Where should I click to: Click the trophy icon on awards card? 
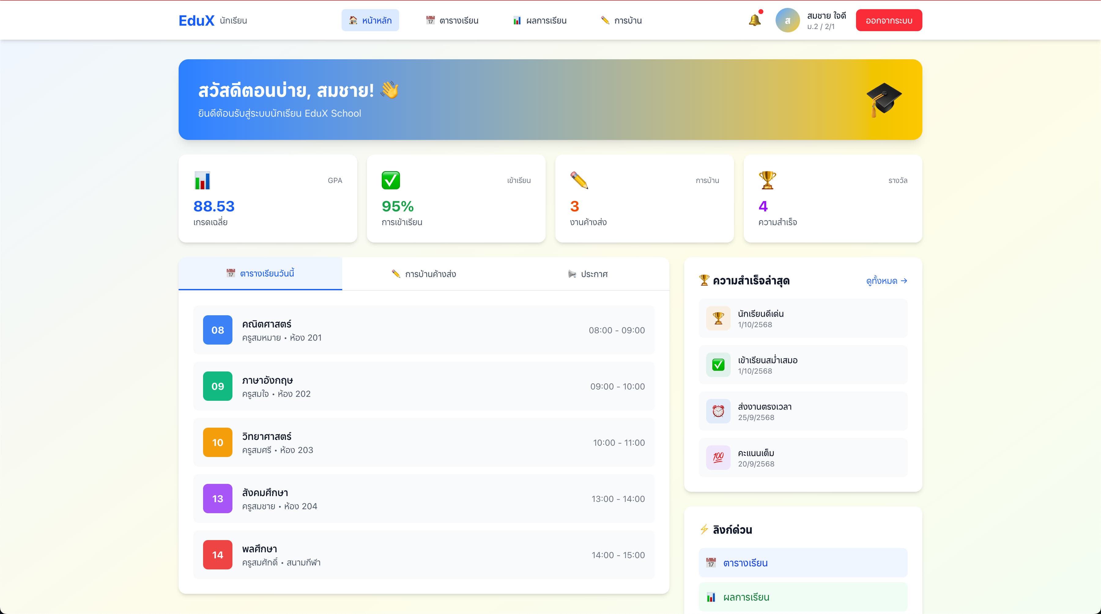tap(767, 180)
